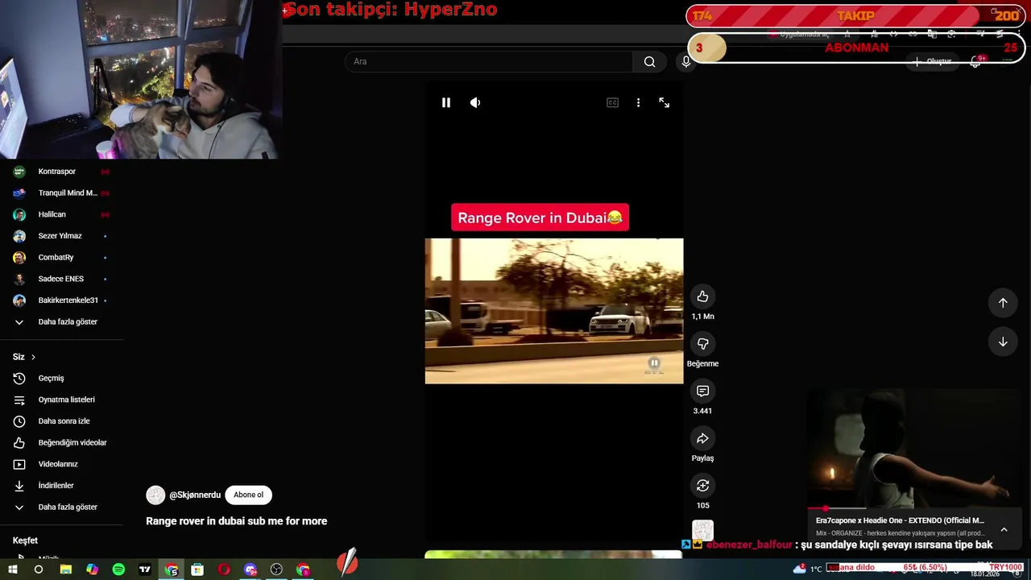Open the comments with 3.441 count
The image size is (1031, 580).
pyautogui.click(x=702, y=391)
